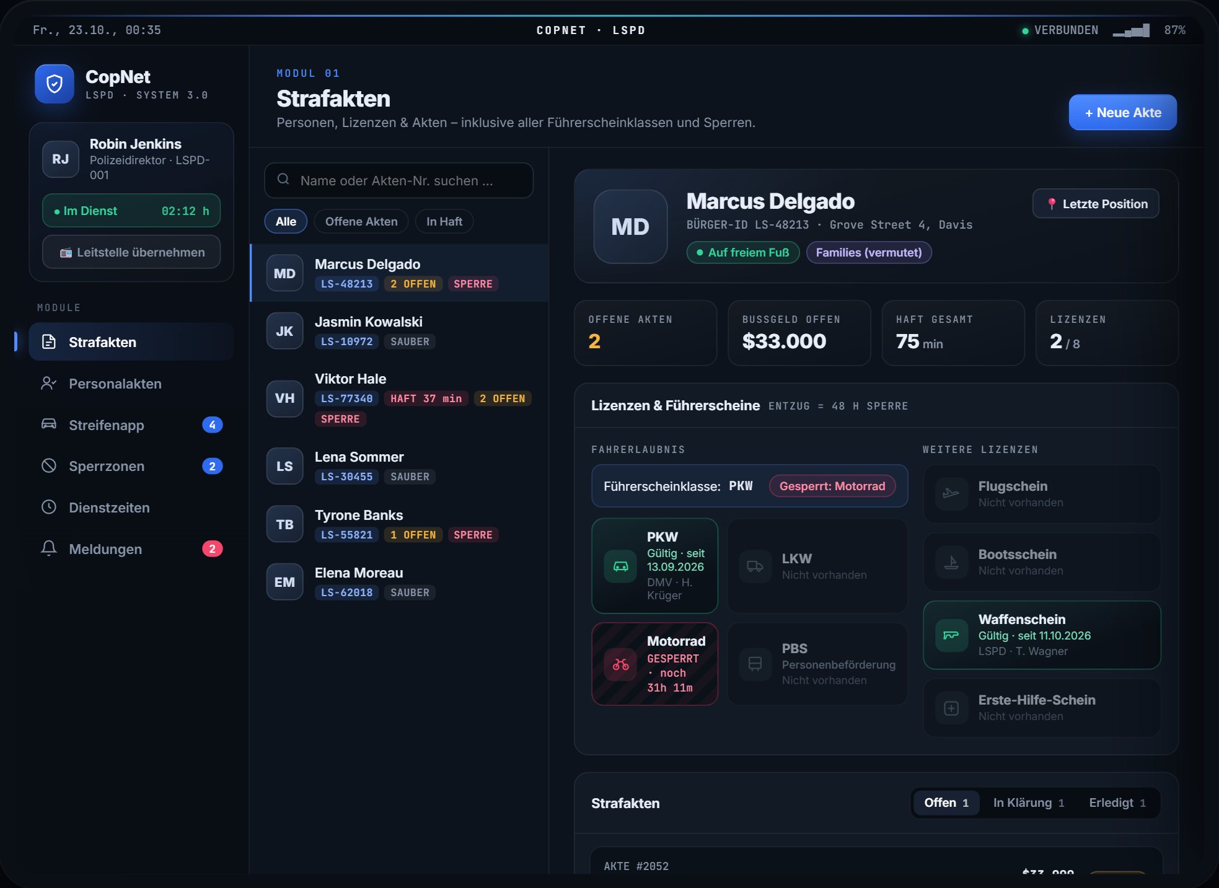This screenshot has width=1219, height=888.
Task: Click the Gesperrt: Motorrad badge
Action: click(x=832, y=486)
